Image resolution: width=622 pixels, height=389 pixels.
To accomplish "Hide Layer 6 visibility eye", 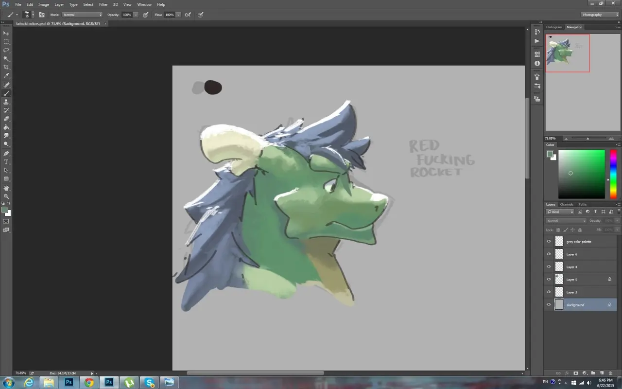I will (549, 254).
